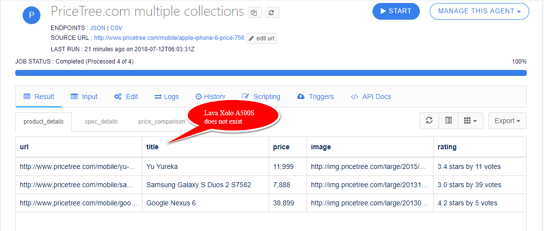Select the price_comparison collection tab
This screenshot has width=544, height=231.
point(162,122)
